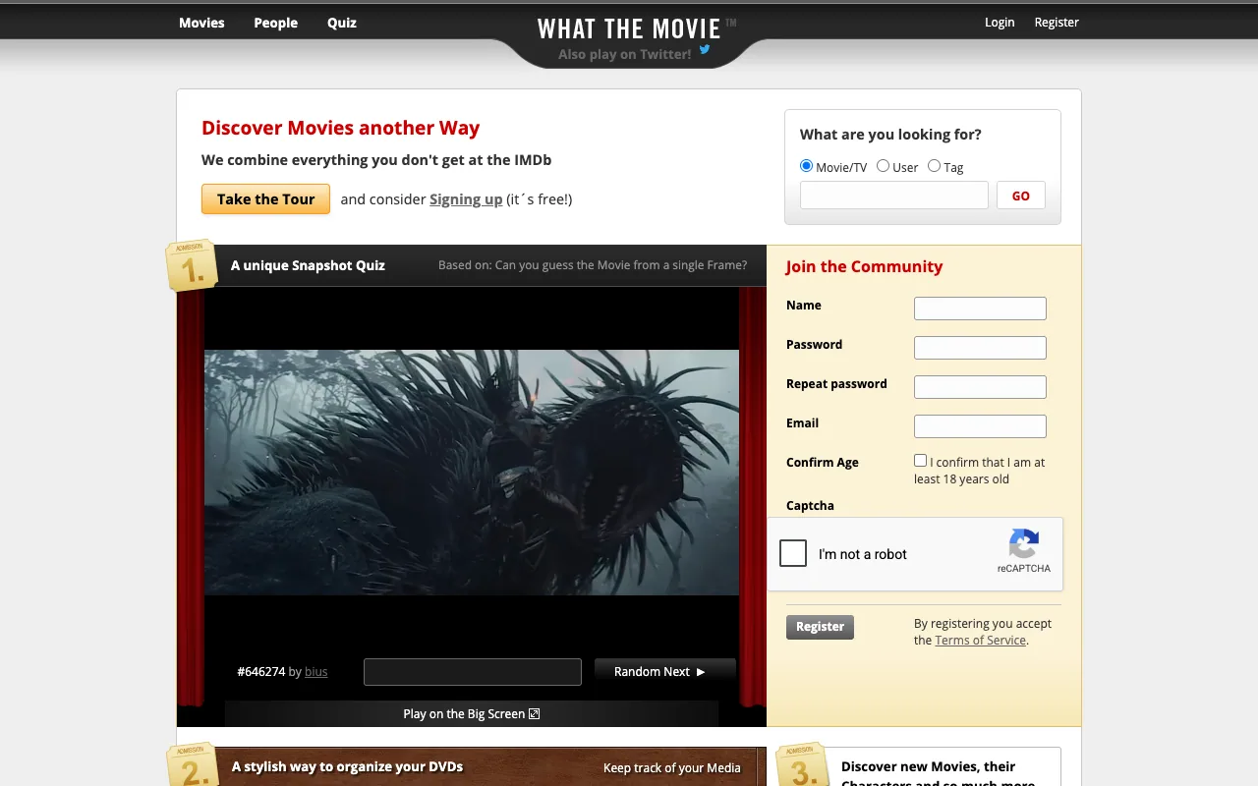Screen dimensions: 1258x786
Task: Check the age confirmation checkbox
Action: (920, 459)
